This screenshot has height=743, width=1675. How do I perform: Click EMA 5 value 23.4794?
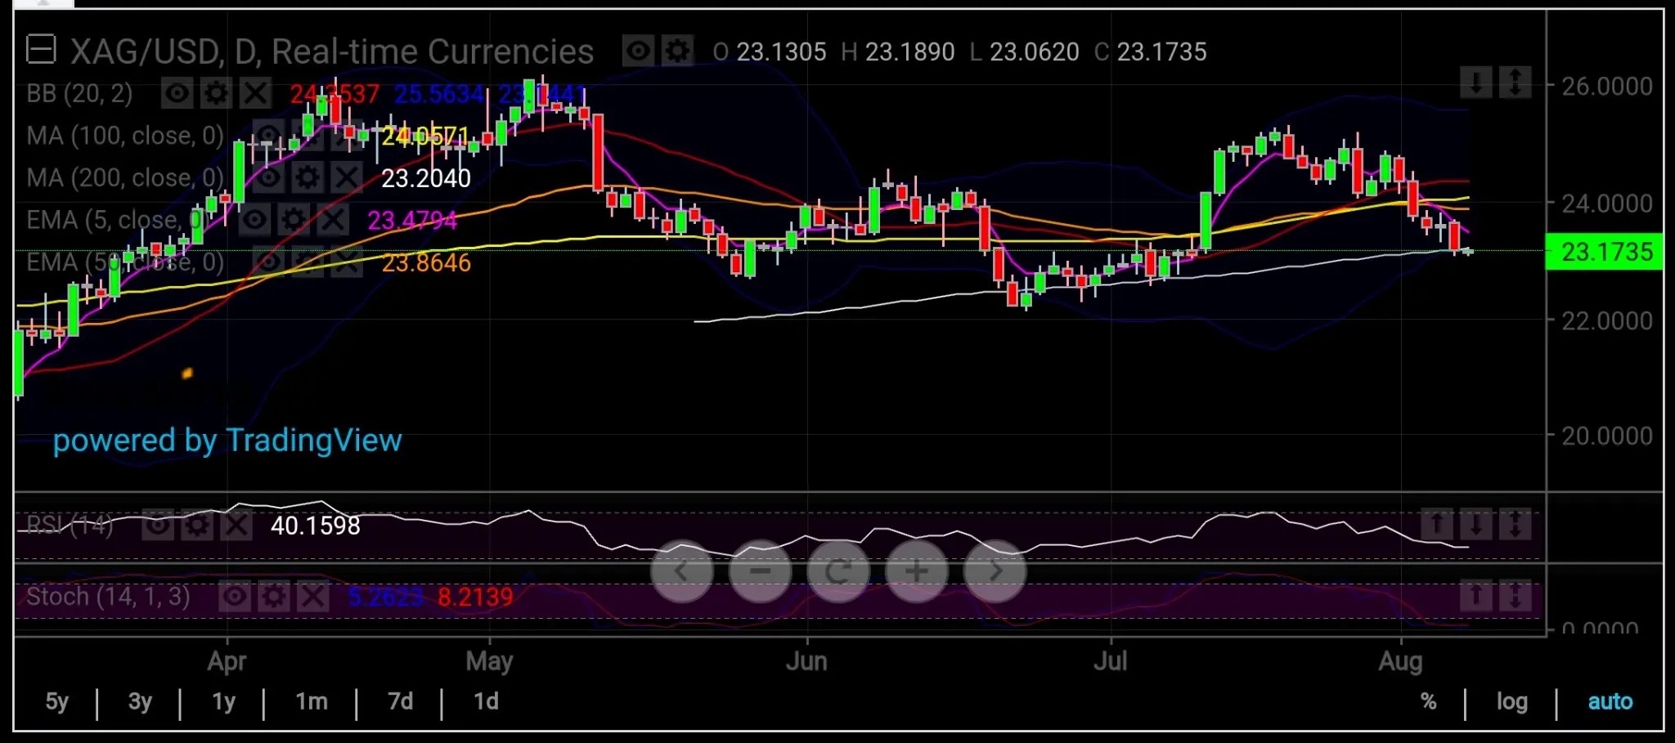click(412, 221)
